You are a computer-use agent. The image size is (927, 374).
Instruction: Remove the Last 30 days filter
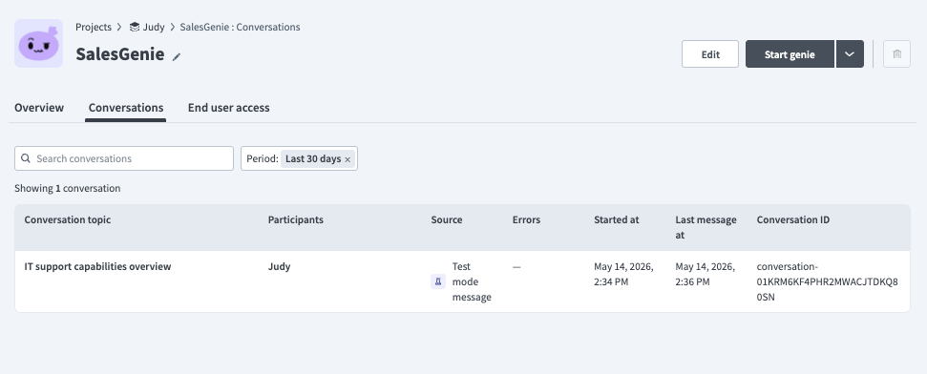point(348,159)
